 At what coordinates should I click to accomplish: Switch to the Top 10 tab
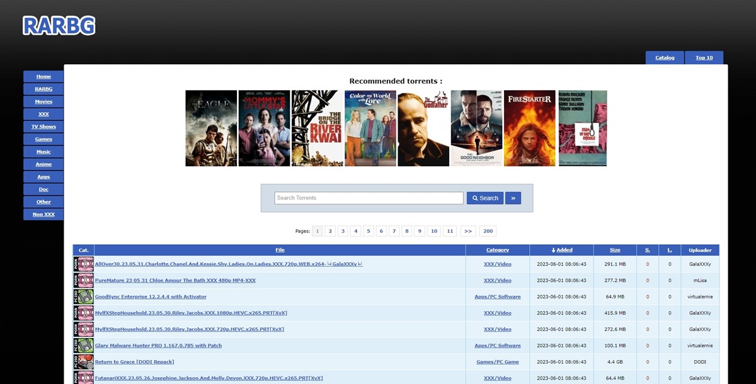point(704,58)
